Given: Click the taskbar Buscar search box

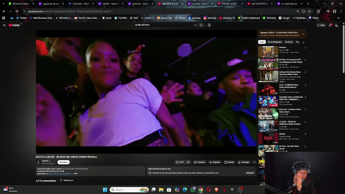Looking at the screenshot, I should tap(129, 190).
